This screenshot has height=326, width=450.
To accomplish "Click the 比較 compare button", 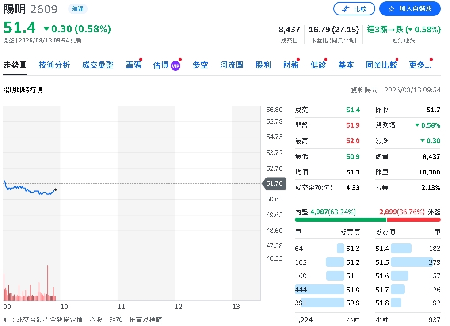I will pyautogui.click(x=354, y=9).
